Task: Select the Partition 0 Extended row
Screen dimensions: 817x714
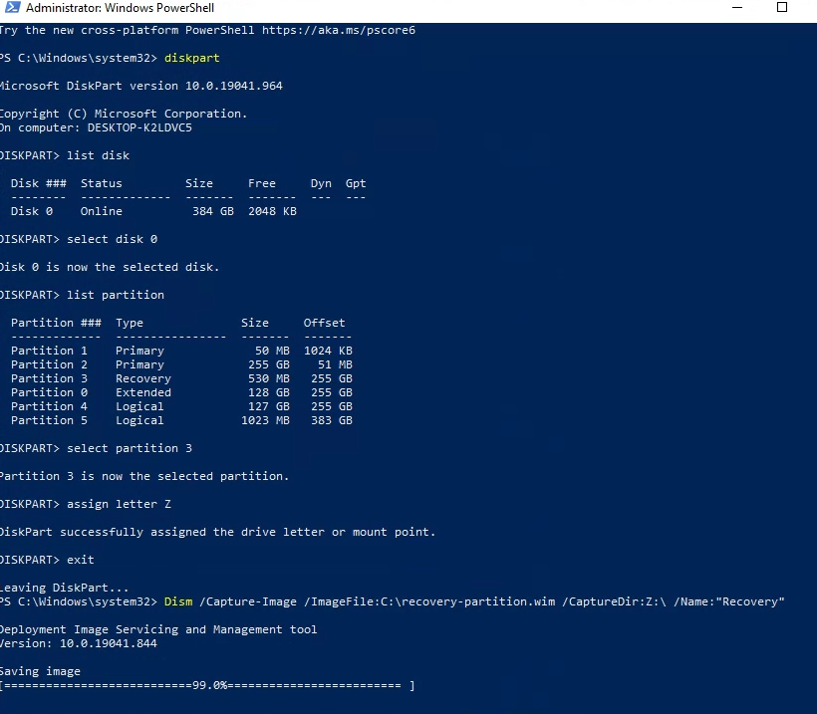Action: pyautogui.click(x=180, y=392)
